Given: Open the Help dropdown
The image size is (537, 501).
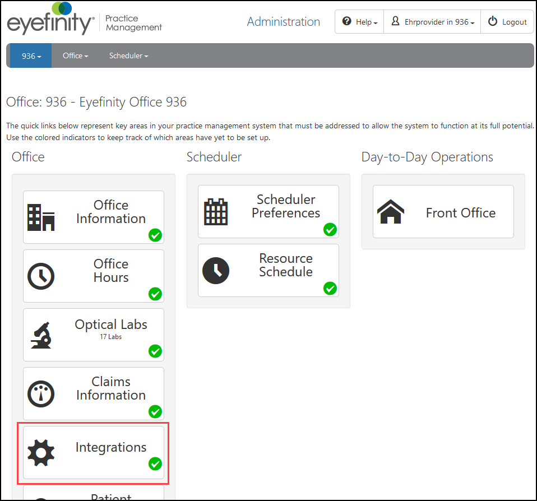Looking at the screenshot, I should pyautogui.click(x=359, y=22).
